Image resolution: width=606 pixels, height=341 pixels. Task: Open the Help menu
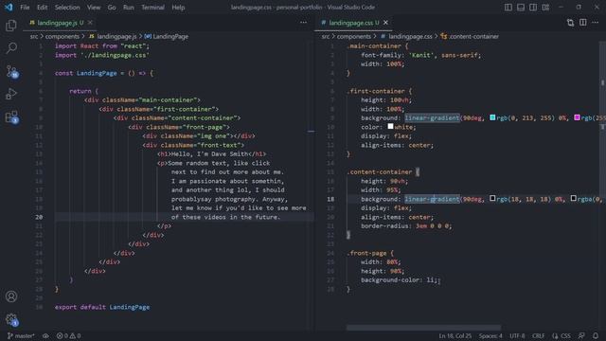[x=178, y=7]
